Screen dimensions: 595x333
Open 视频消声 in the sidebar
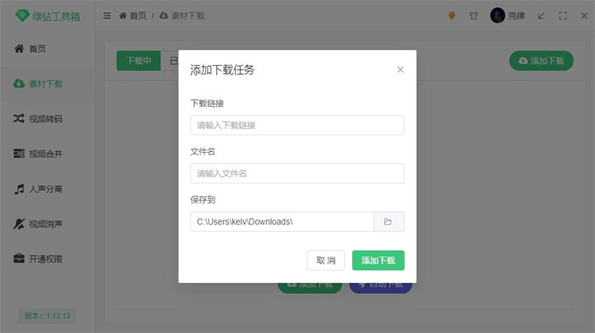(x=47, y=224)
